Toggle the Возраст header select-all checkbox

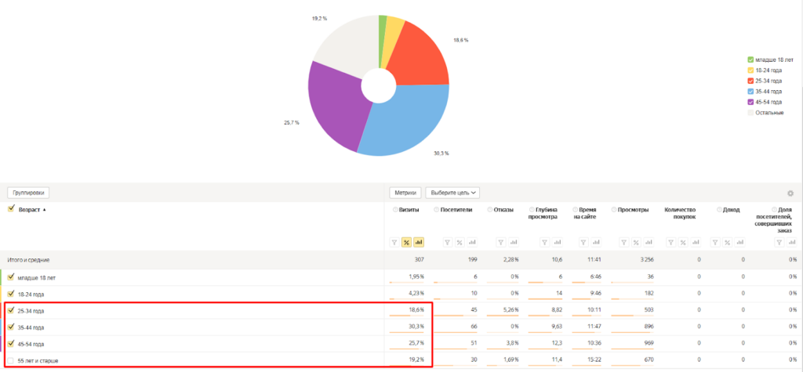(x=11, y=209)
